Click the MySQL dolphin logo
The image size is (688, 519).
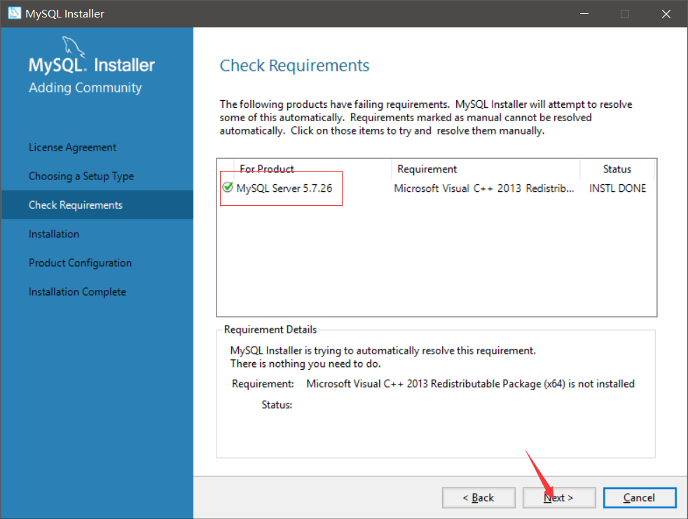point(73,46)
